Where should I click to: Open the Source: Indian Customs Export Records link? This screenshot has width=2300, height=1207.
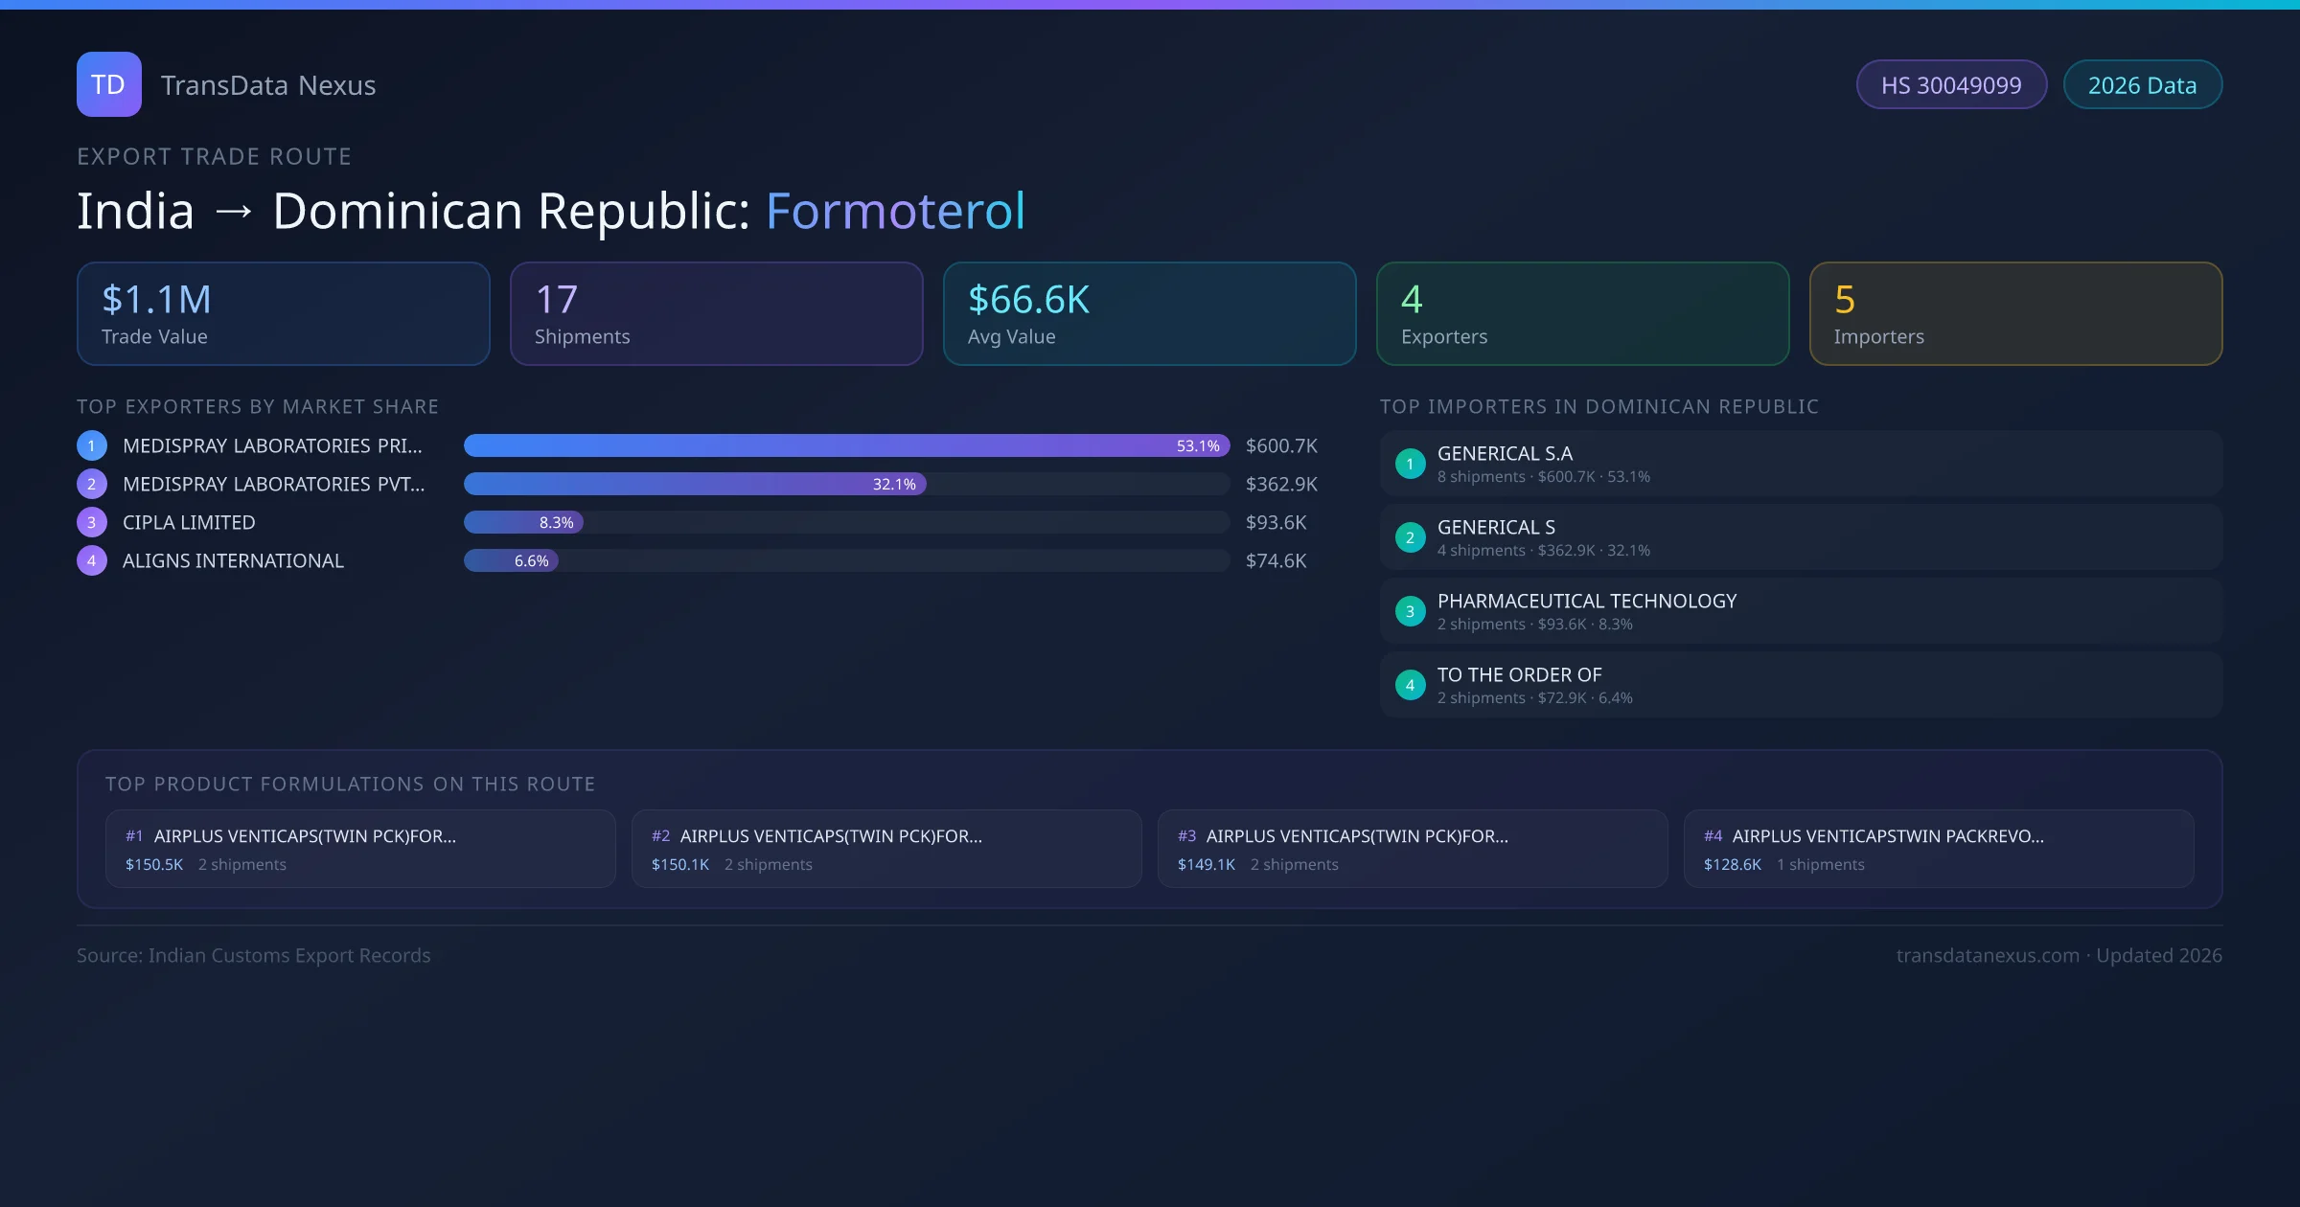(x=253, y=955)
